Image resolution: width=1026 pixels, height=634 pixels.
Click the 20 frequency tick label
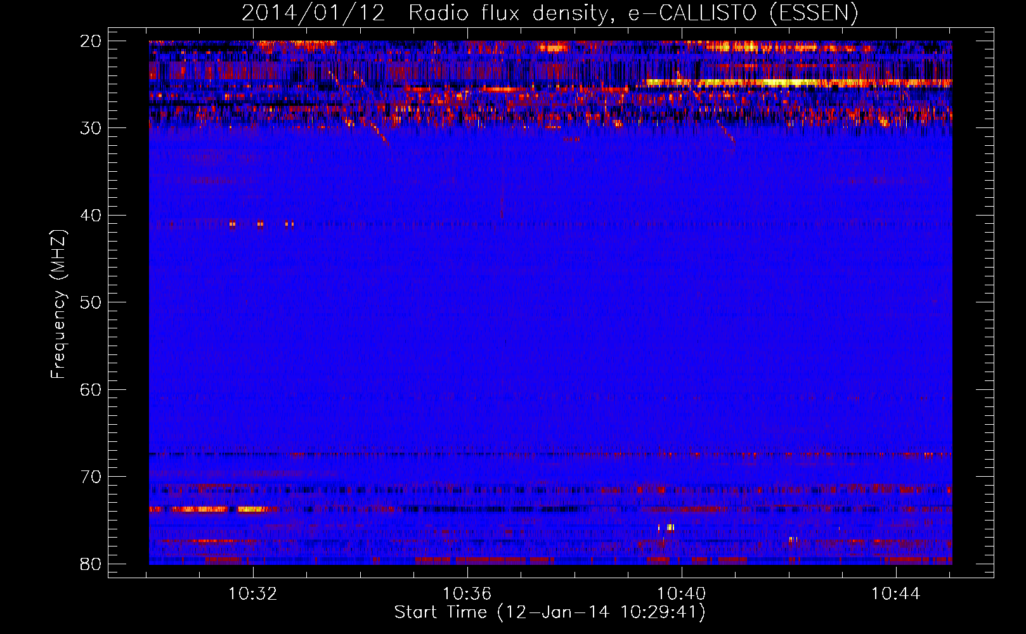(91, 41)
